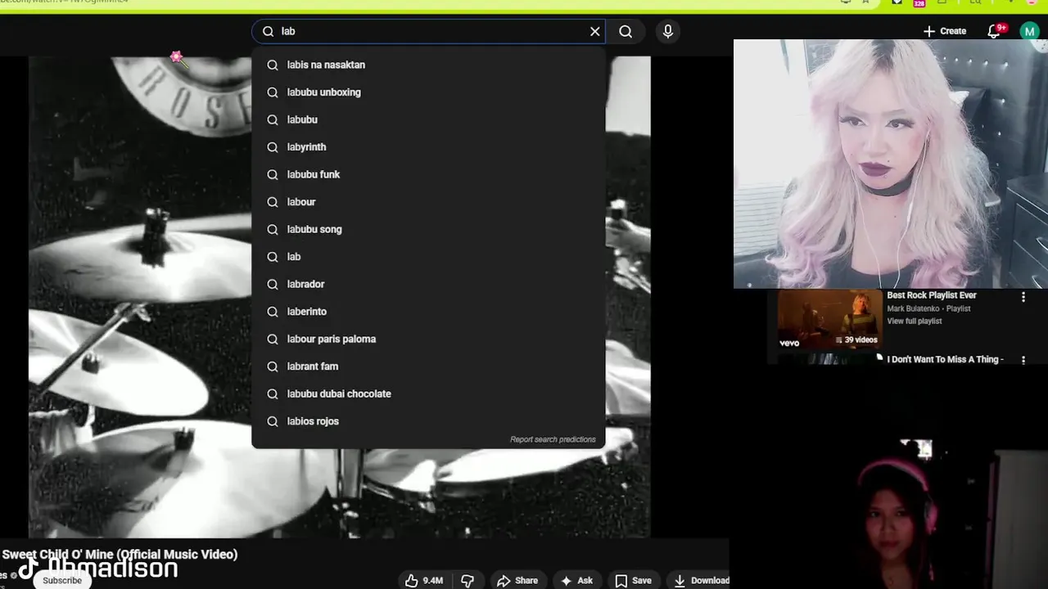Select the 'labubu song' suggestion
The height and width of the screenshot is (589, 1048).
428,229
